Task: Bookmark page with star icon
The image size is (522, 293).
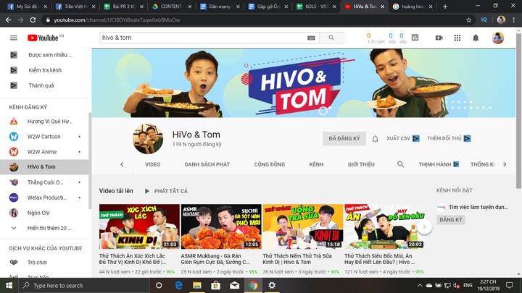Action: coord(469,20)
